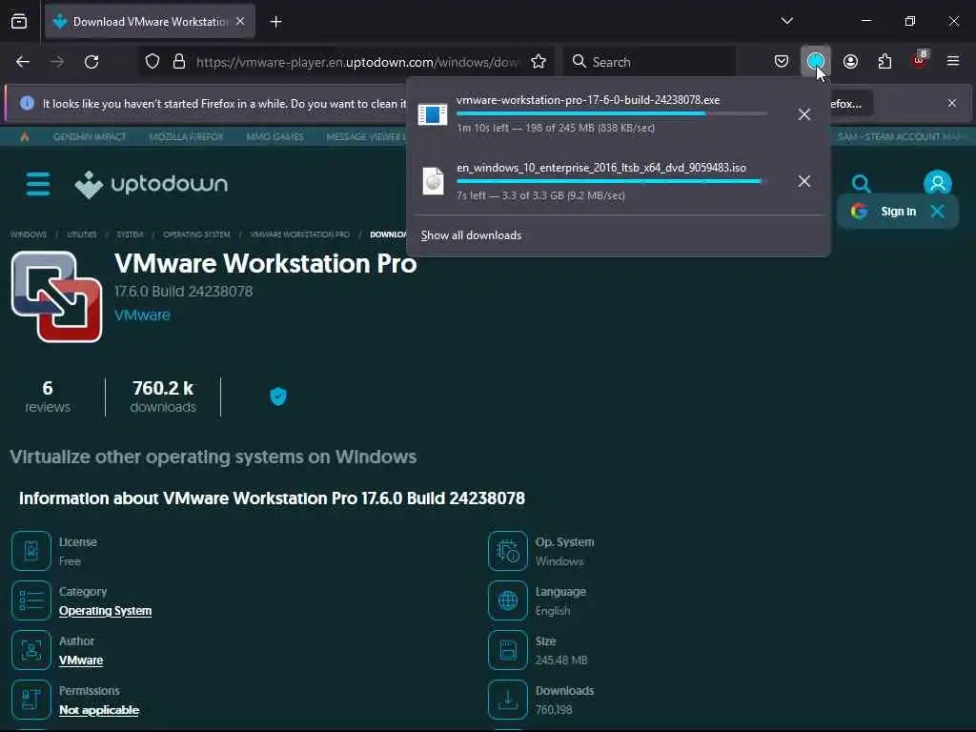Open Operating System category link

[105, 611]
